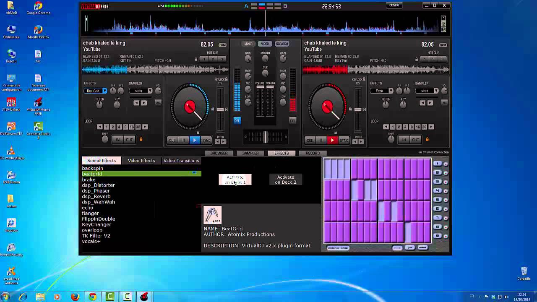537x302 pixels.
Task: Open the left deck siren sampler dropdown
Action: (x=149, y=91)
